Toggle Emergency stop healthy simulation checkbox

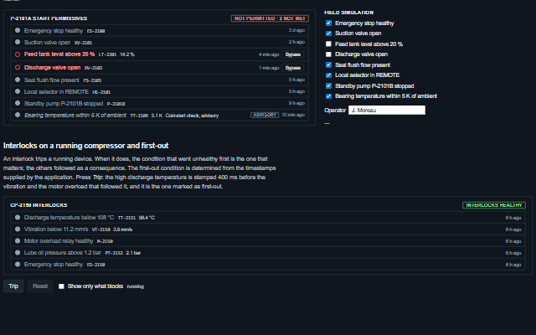(x=328, y=23)
